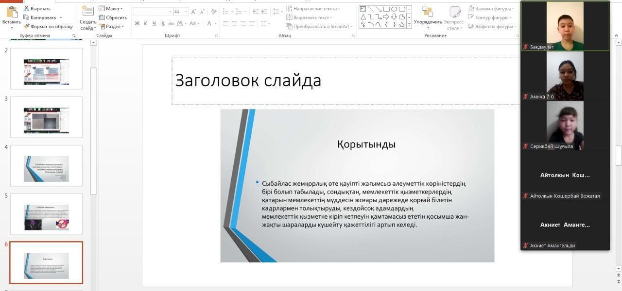Screen dimensions: 622x291
Task: Open font color (A) picker
Action: pos(209,23)
